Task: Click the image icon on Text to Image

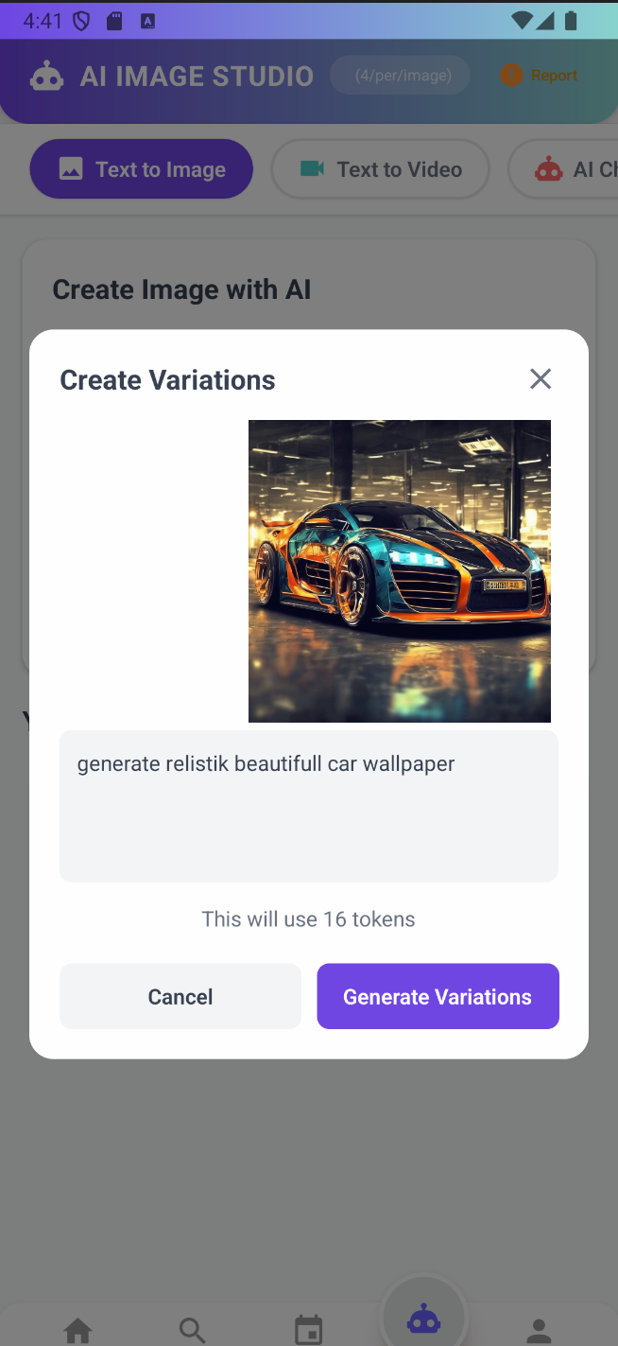Action: point(71,169)
